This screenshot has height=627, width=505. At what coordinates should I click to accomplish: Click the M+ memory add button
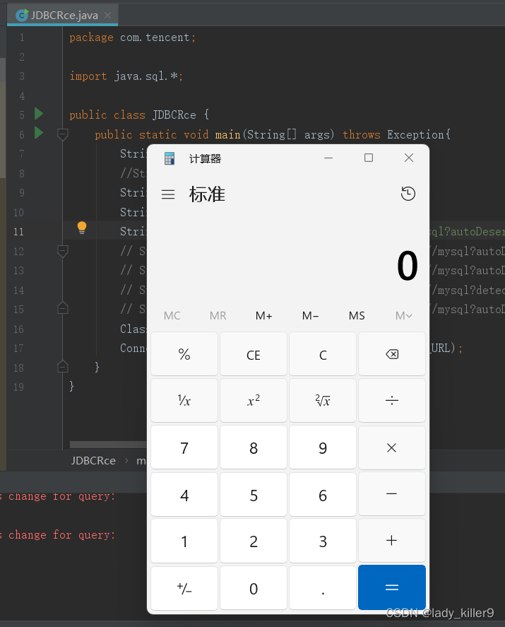[263, 316]
